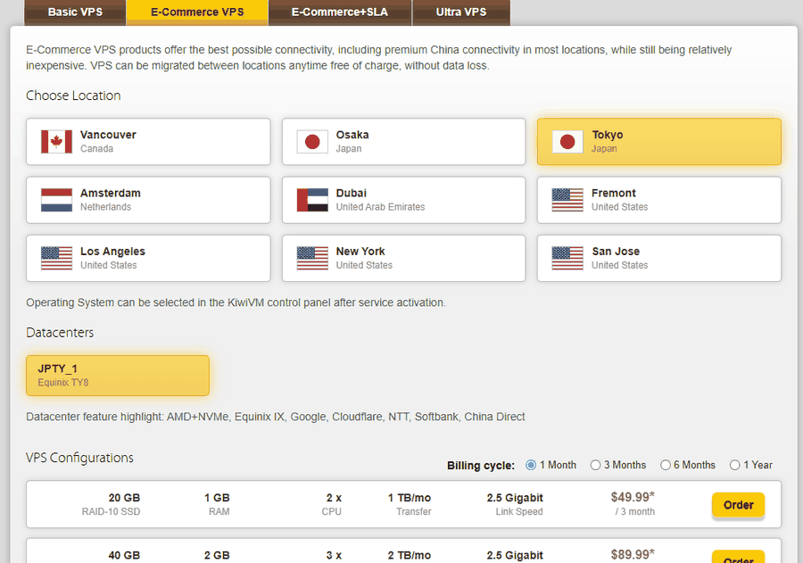803x563 pixels.
Task: Click the UAE flag icon for Dubai
Action: tap(312, 200)
